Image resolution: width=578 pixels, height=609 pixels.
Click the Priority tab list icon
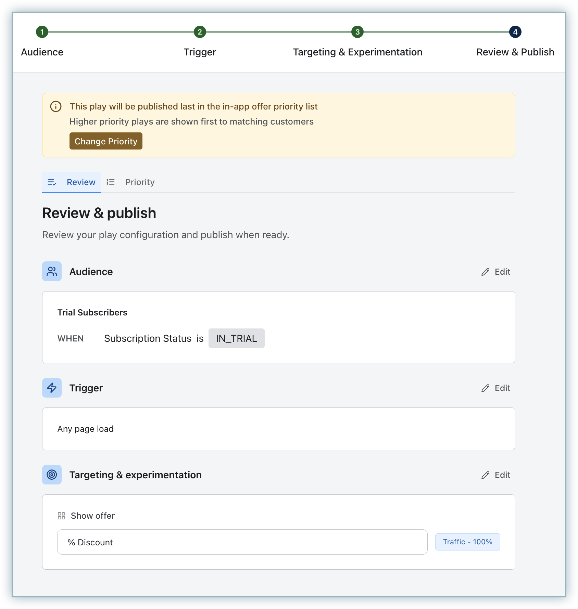110,182
